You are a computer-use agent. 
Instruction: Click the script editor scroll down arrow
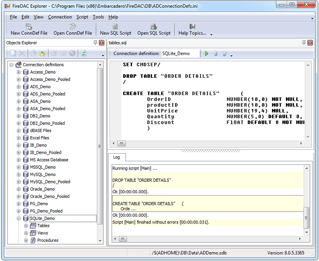(308, 137)
